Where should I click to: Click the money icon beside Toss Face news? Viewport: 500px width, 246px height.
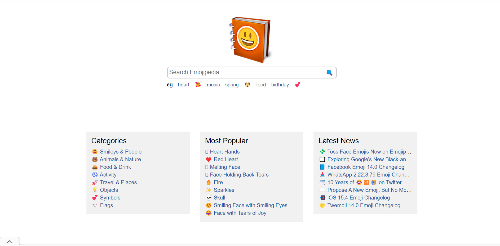(x=322, y=152)
